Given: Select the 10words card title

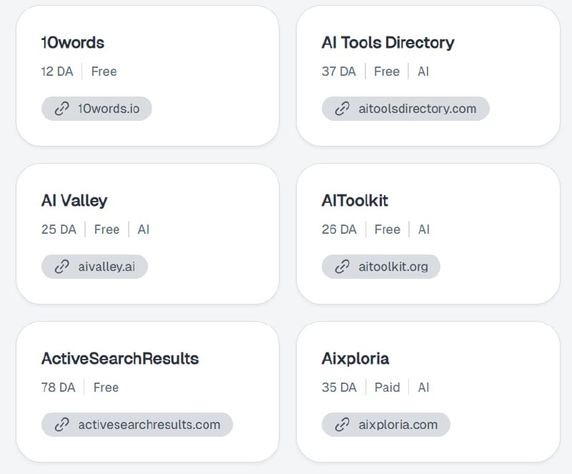Looking at the screenshot, I should pyautogui.click(x=73, y=42).
